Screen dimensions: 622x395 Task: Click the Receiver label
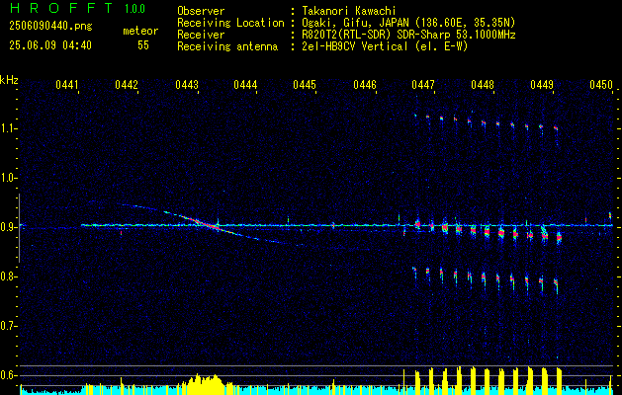click(x=201, y=35)
